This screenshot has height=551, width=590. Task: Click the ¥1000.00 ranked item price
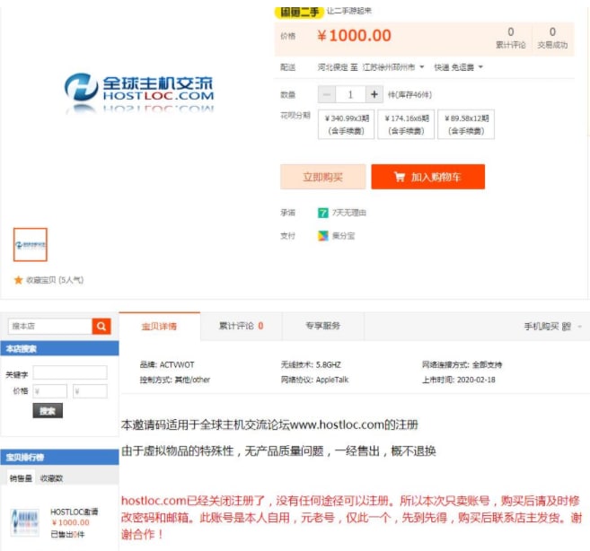[71, 522]
